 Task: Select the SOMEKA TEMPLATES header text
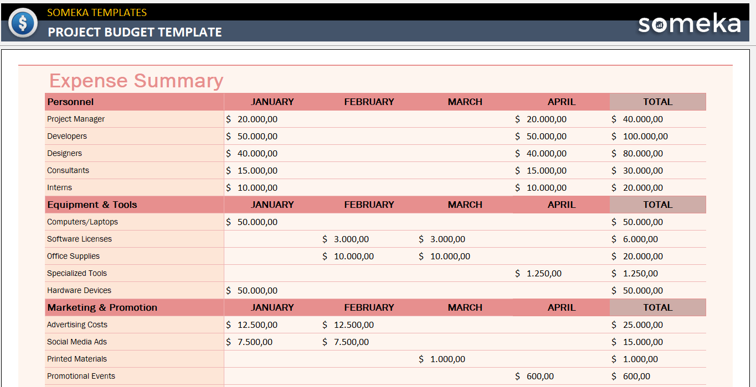coord(97,12)
